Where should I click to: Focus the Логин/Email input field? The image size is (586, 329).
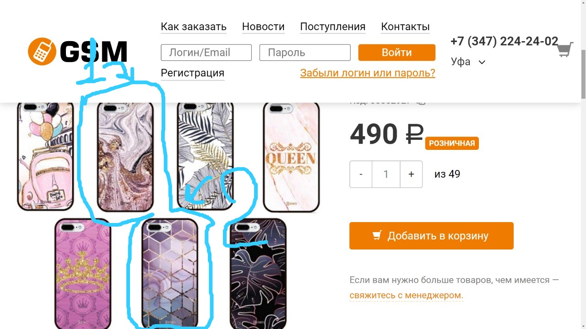point(206,53)
